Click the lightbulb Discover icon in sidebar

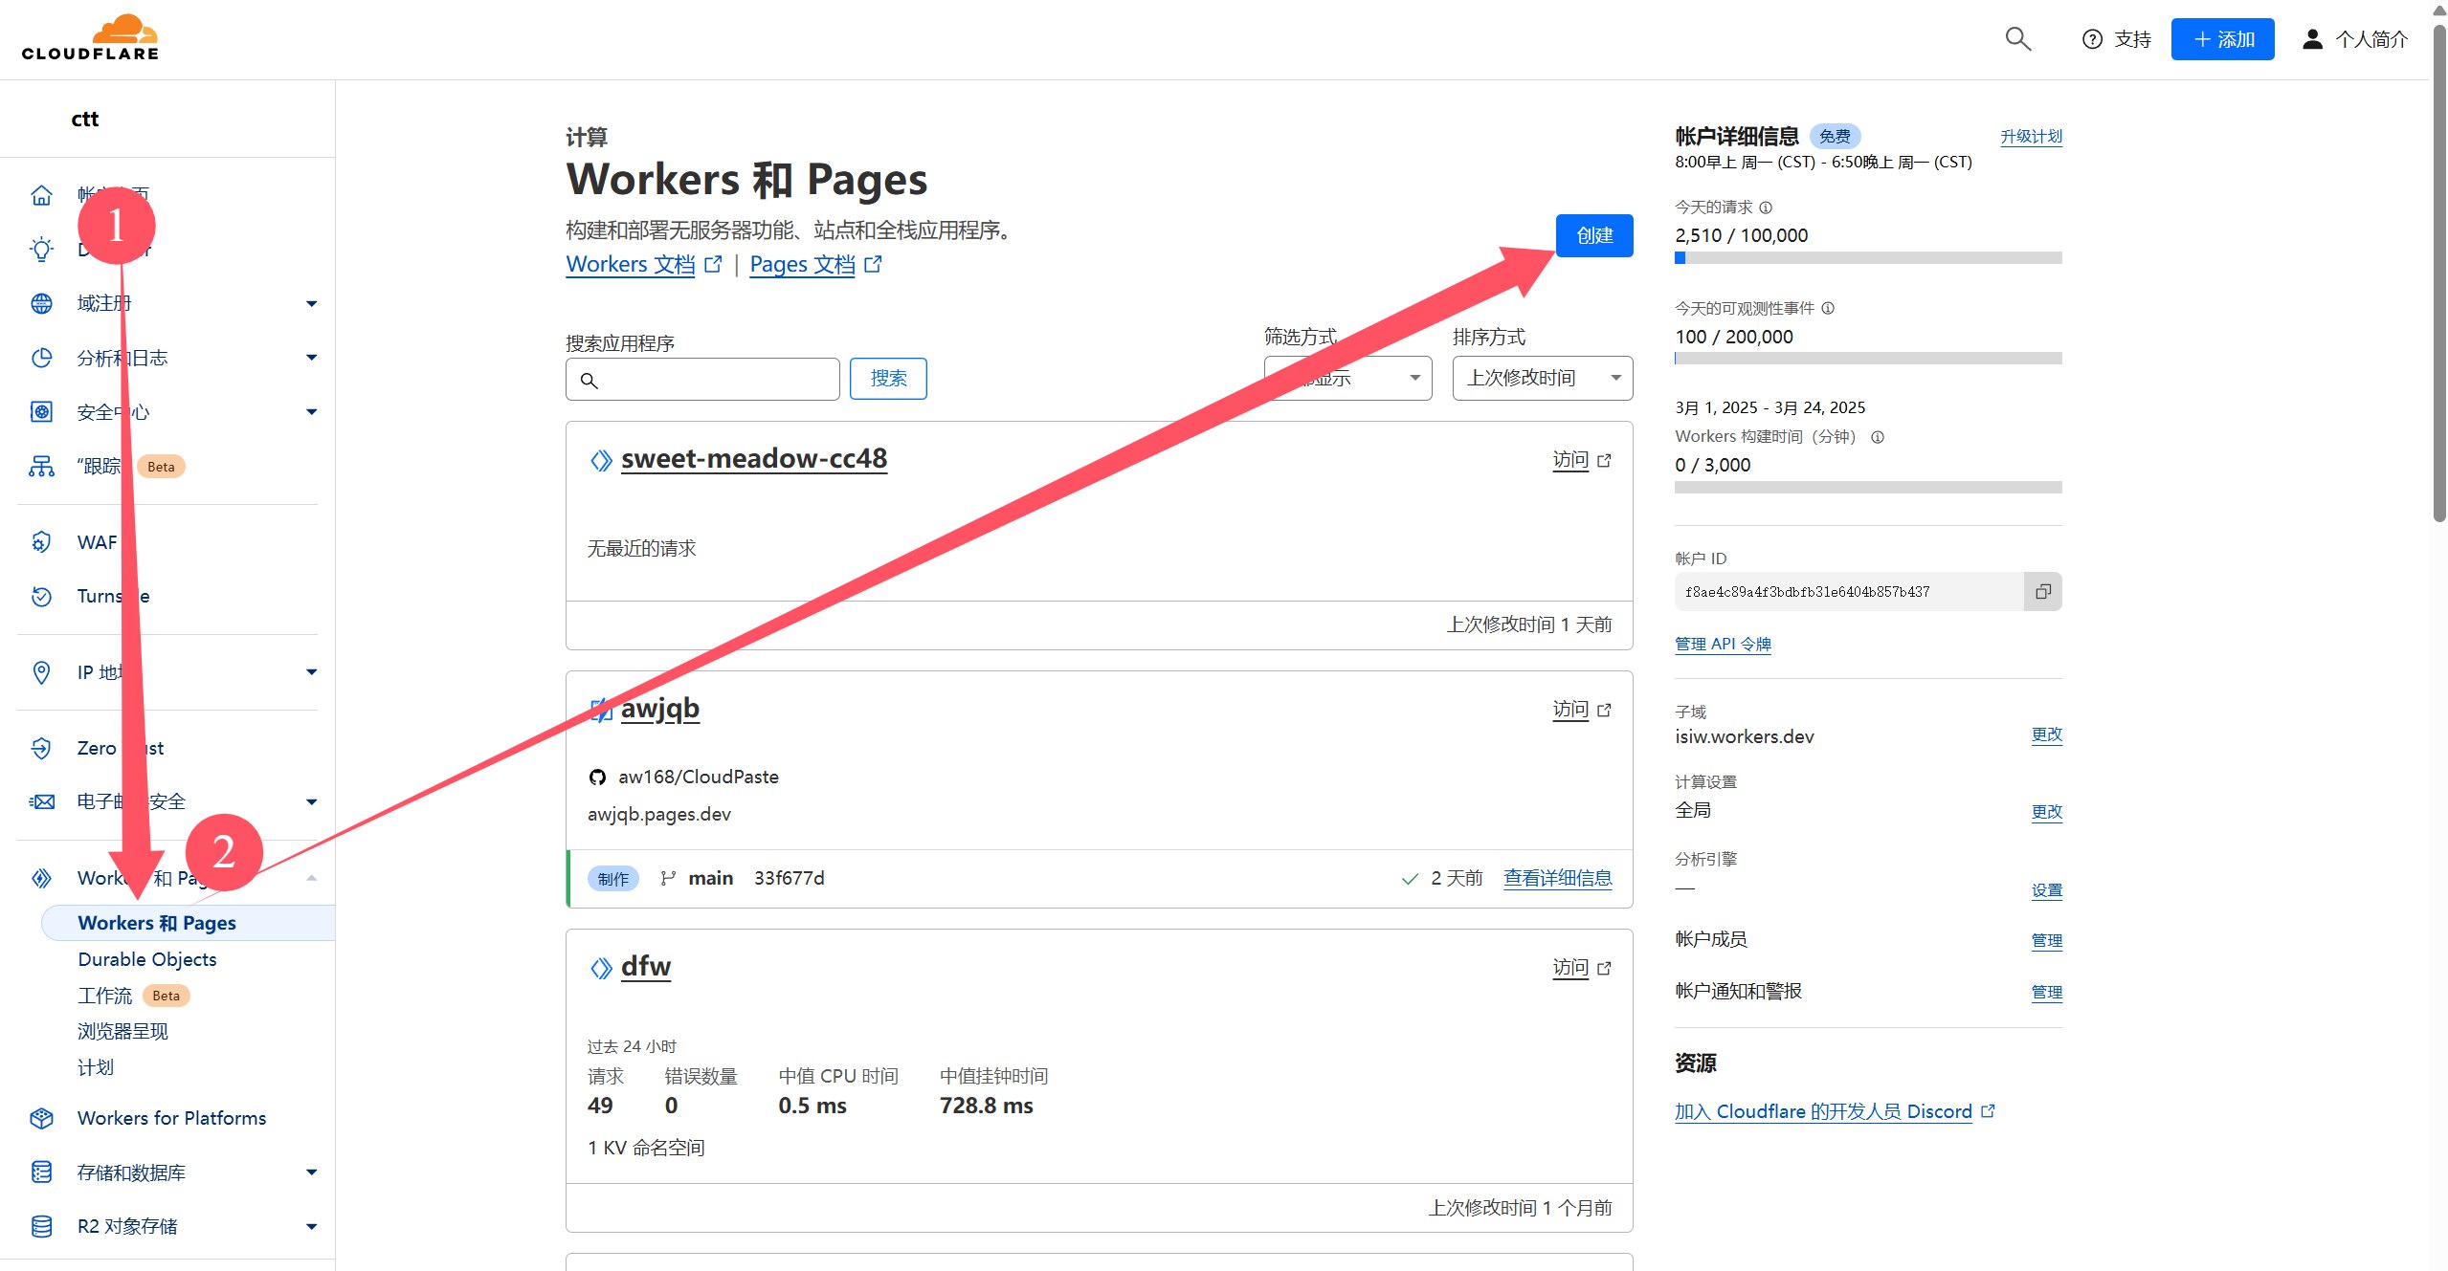coord(41,250)
